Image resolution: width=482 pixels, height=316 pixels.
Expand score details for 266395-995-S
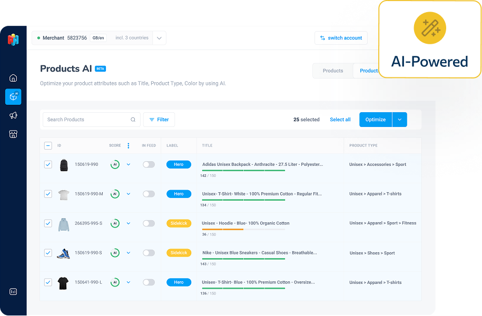click(129, 223)
